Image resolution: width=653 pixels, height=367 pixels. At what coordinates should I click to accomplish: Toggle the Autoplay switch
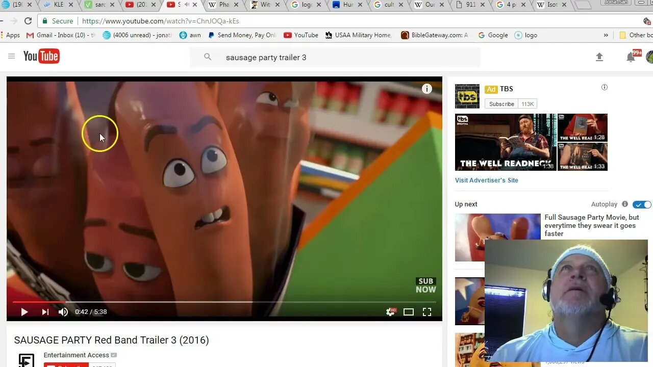(x=642, y=204)
